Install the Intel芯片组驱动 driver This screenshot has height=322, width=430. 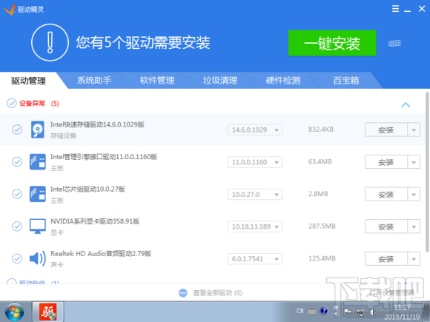[x=386, y=195]
